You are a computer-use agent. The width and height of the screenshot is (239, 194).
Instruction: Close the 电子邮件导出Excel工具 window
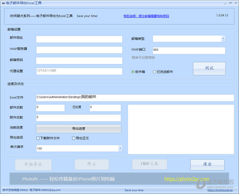(236, 3)
